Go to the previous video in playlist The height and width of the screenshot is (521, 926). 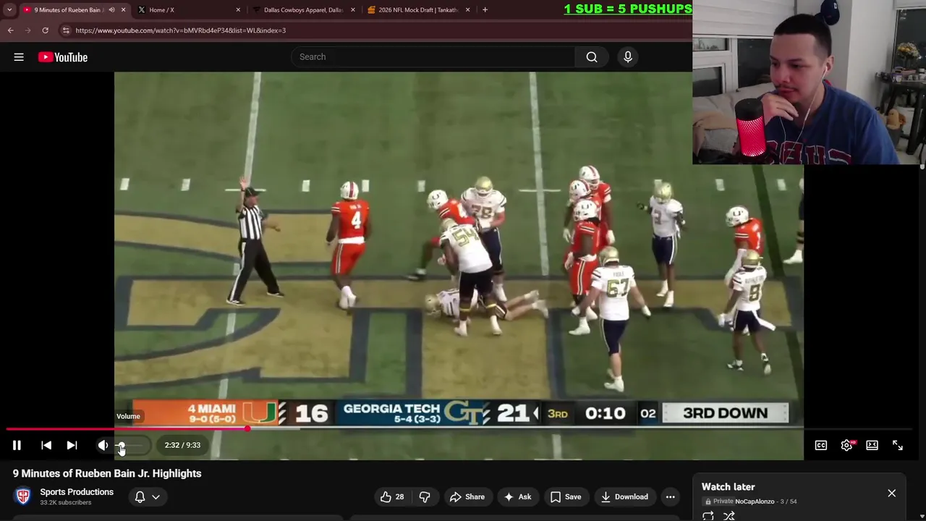click(46, 445)
